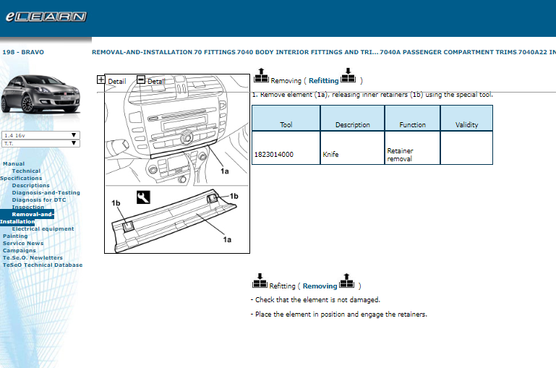The width and height of the screenshot is (556, 368).
Task: Click the Function column header
Action: 412,119
